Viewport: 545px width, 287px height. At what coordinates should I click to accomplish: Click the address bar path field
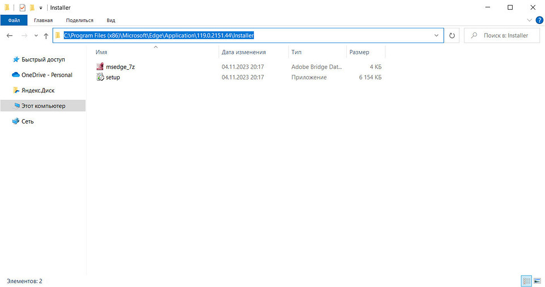pyautogui.click(x=248, y=35)
